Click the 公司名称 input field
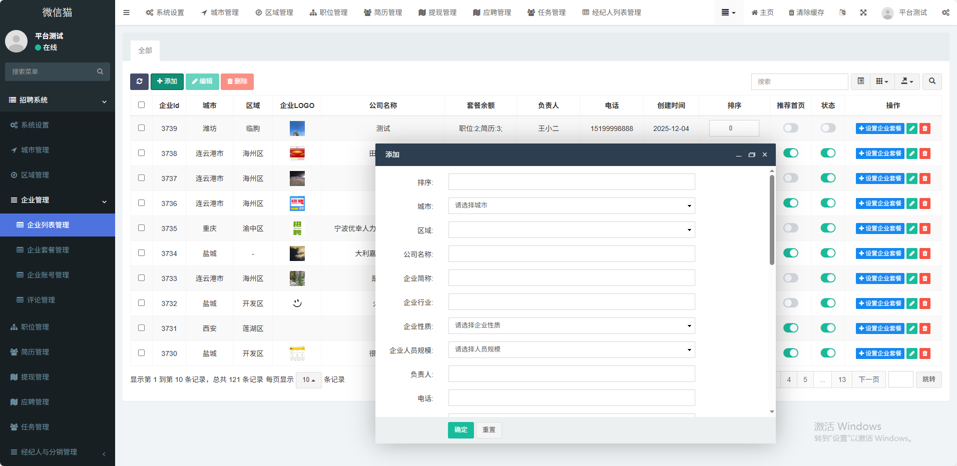The height and width of the screenshot is (466, 957). [571, 254]
